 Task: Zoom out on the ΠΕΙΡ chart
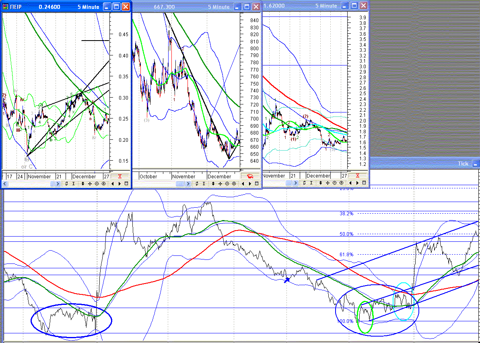[x=97, y=184]
